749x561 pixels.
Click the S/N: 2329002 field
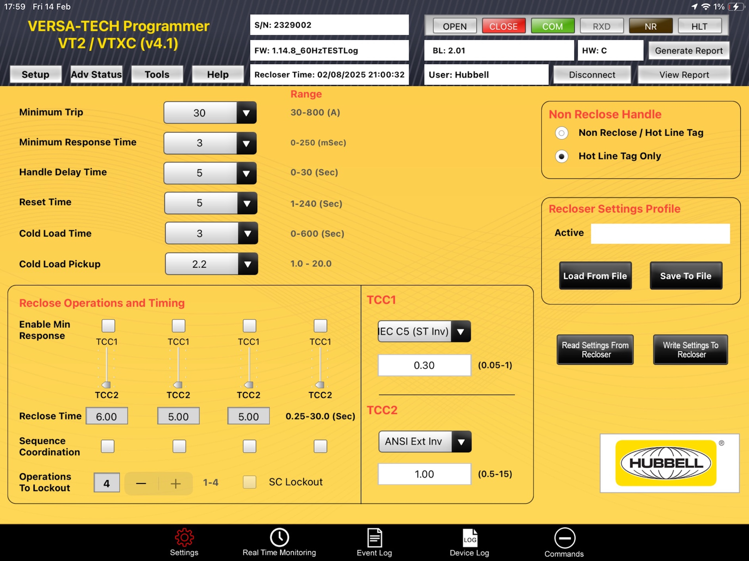pyautogui.click(x=330, y=25)
